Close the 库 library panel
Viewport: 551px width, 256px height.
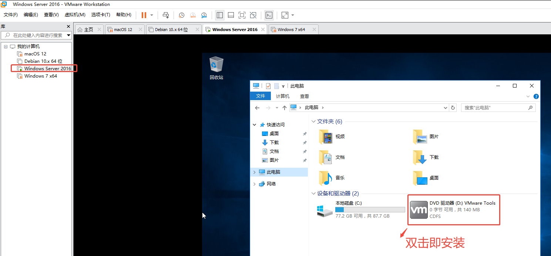coord(68,27)
